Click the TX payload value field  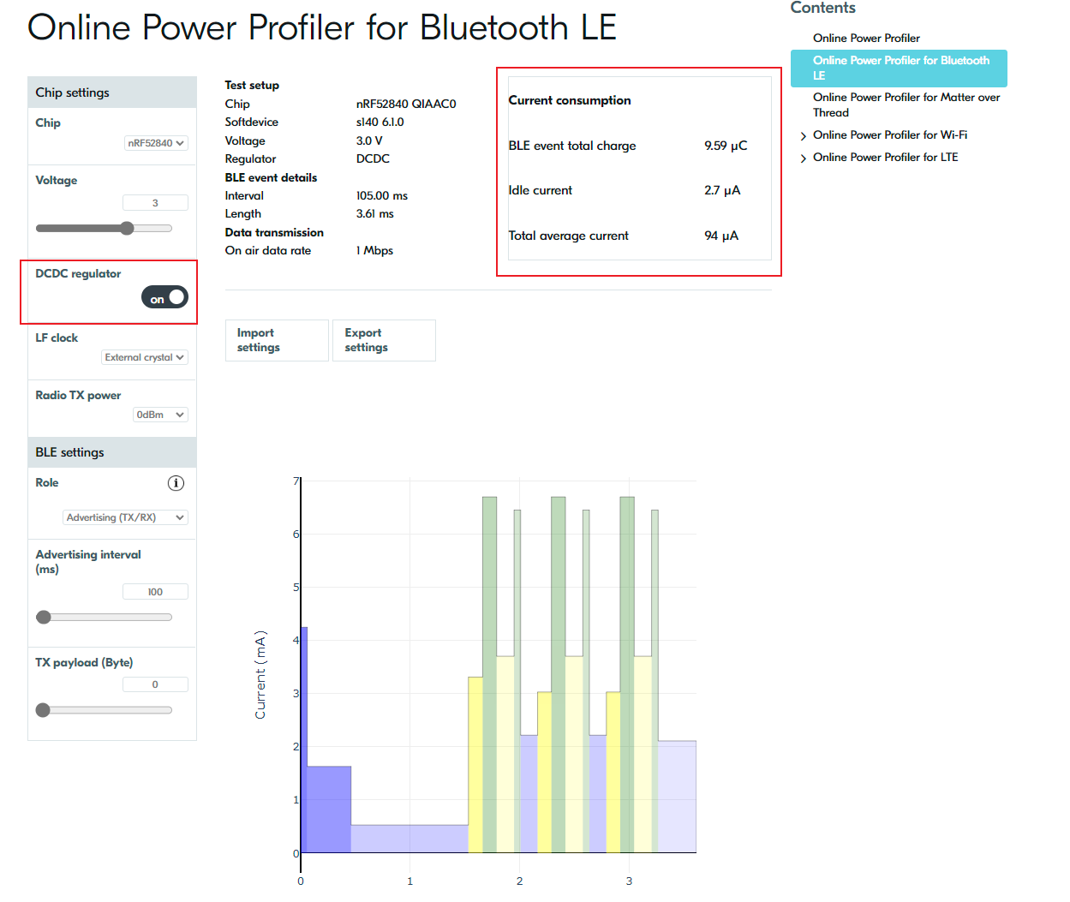tap(155, 684)
